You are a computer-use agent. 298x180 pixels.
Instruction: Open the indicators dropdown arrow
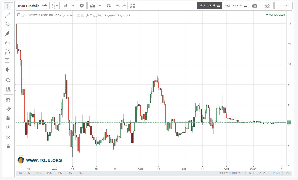[100, 6]
